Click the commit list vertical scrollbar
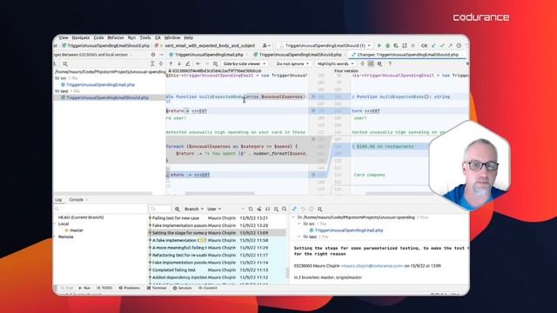557x313 pixels. tap(287, 272)
